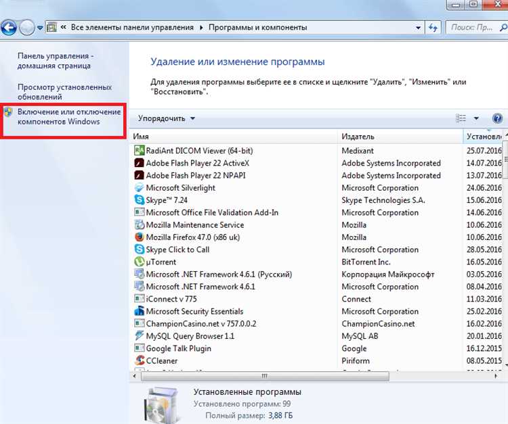508x424 pixels.
Task: Click the install date 25.07.2016
Action: [x=484, y=151]
